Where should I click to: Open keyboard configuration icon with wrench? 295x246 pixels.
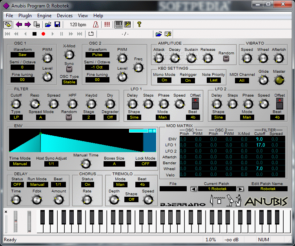[x=127, y=25]
